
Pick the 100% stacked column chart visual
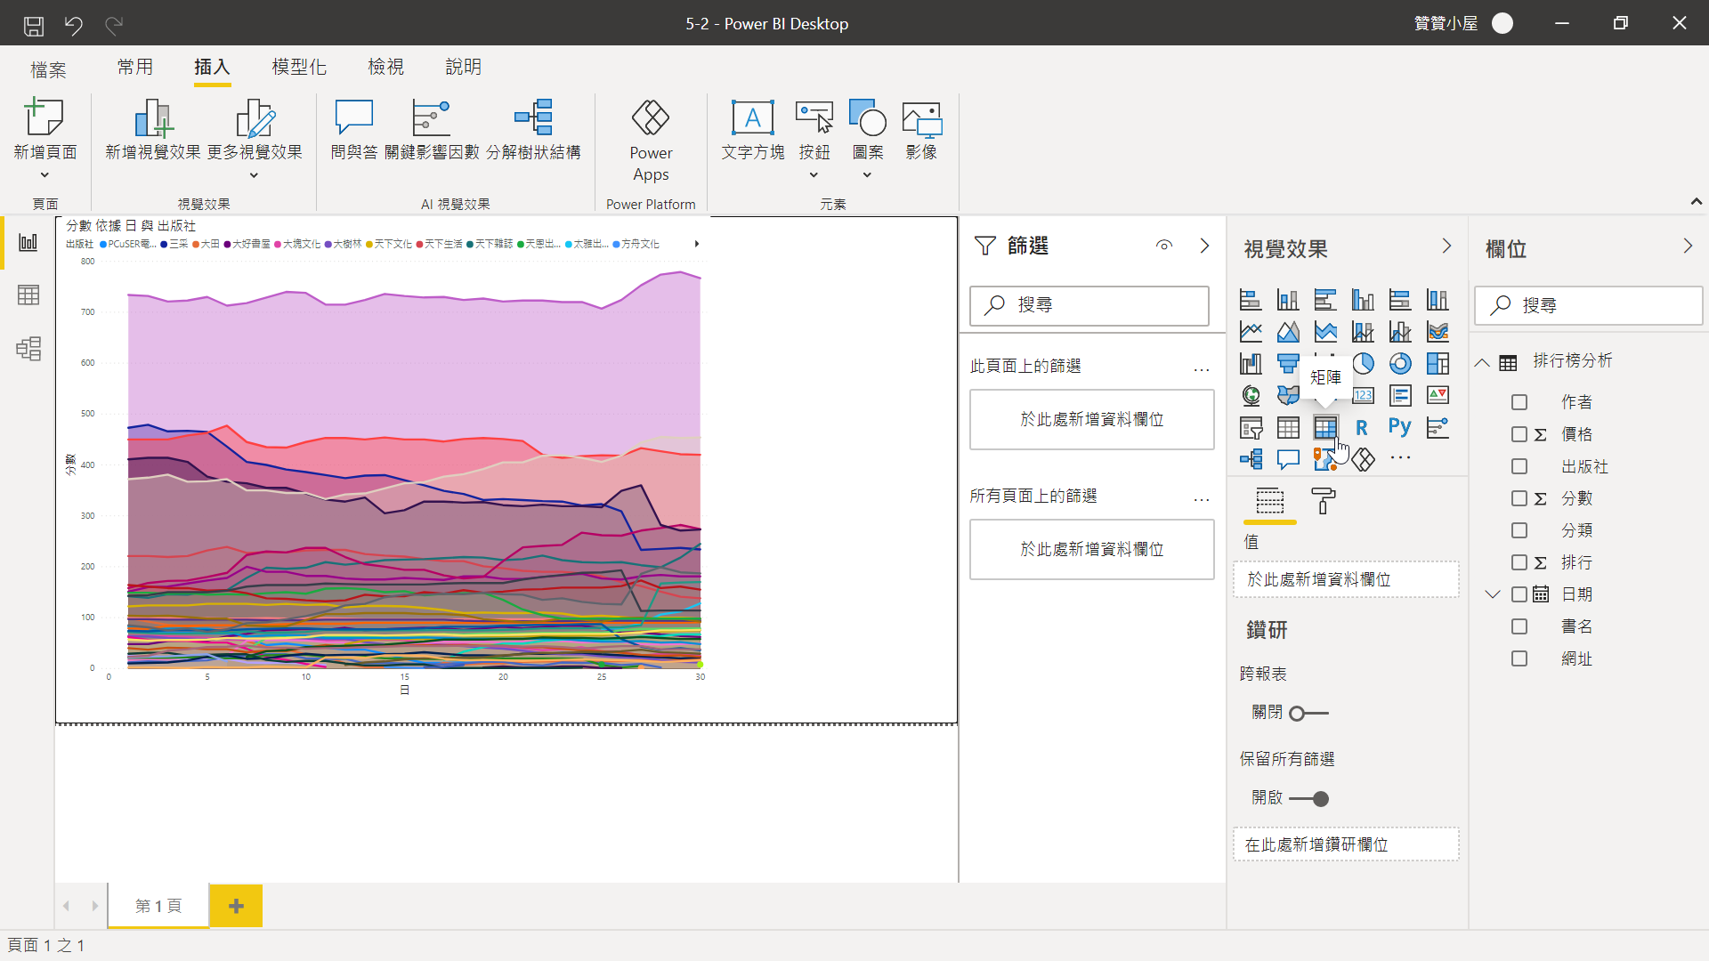1438,300
